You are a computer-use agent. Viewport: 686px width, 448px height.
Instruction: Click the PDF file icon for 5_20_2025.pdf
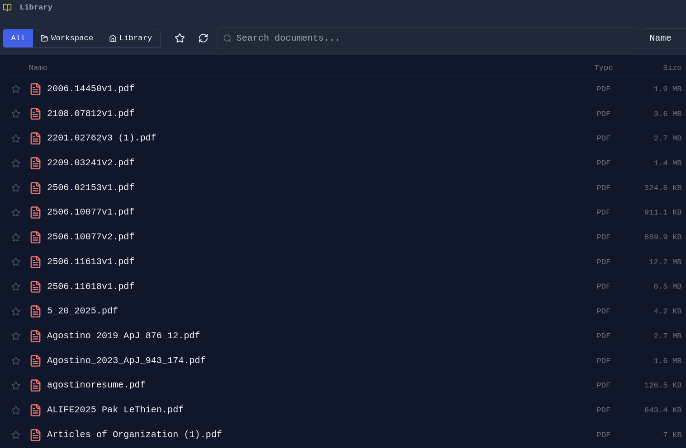(35, 311)
